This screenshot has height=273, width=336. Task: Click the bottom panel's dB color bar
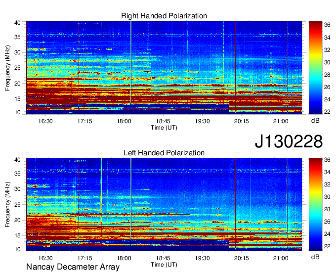tap(315, 205)
